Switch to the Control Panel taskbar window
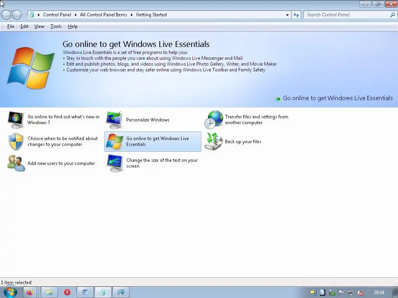Image resolution: width=398 pixels, height=298 pixels. (103, 293)
